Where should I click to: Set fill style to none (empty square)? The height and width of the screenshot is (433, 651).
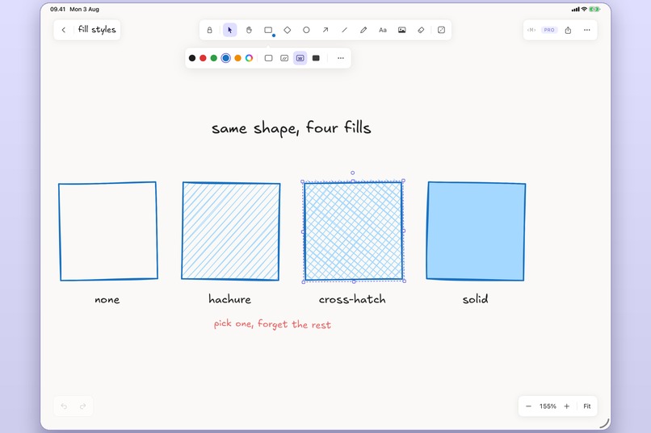click(269, 58)
